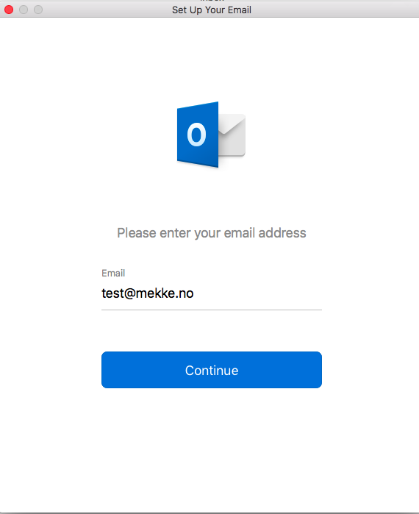419x514 pixels.
Task: Continue to the next setup step
Action: coord(212,370)
